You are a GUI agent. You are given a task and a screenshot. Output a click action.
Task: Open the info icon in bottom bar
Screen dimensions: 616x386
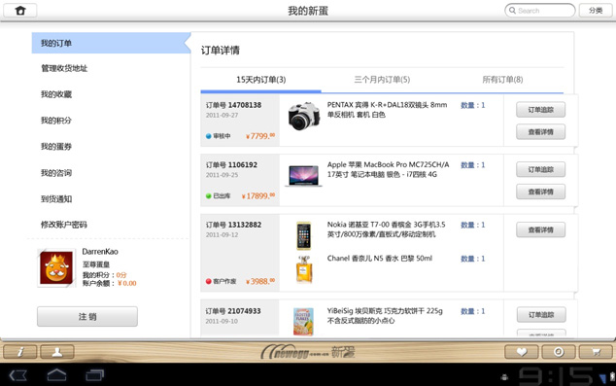[20, 351]
